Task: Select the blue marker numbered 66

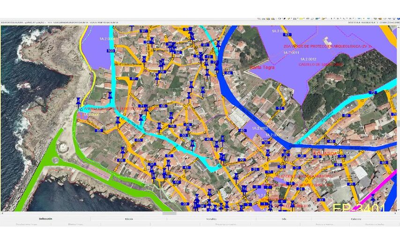Action: tap(163, 106)
